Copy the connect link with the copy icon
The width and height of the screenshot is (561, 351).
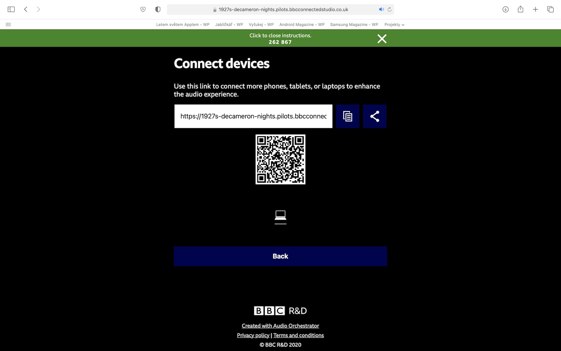(348, 116)
